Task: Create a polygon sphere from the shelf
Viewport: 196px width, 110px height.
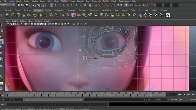Action: pyautogui.click(x=7, y=15)
